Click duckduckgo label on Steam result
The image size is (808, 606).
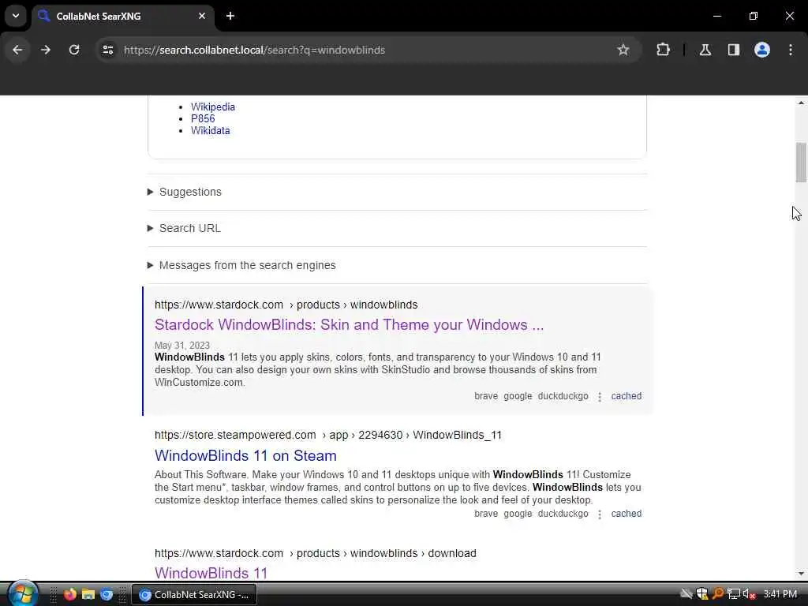tap(563, 513)
